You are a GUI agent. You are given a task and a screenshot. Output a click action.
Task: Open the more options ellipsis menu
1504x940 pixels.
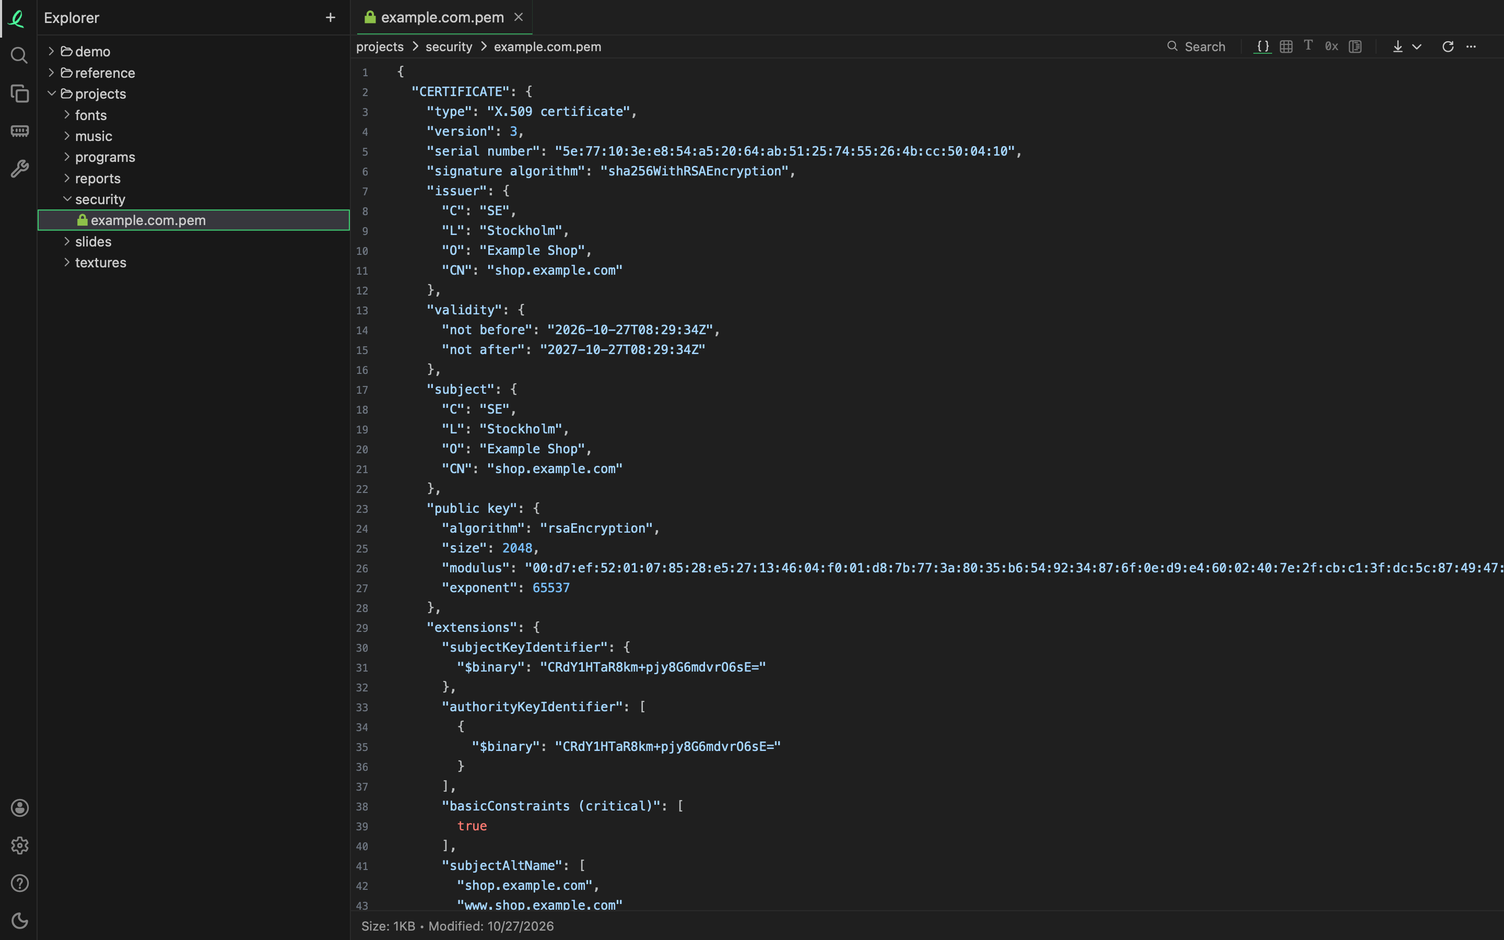(1471, 46)
